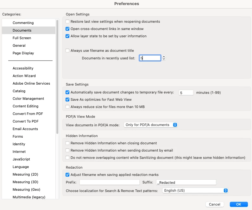The width and height of the screenshot is (252, 210).
Task: Select Full Screen in the categories list
Action: point(22,38)
